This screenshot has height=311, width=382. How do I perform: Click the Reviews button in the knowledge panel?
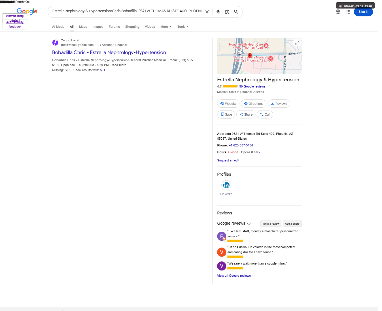tap(279, 104)
